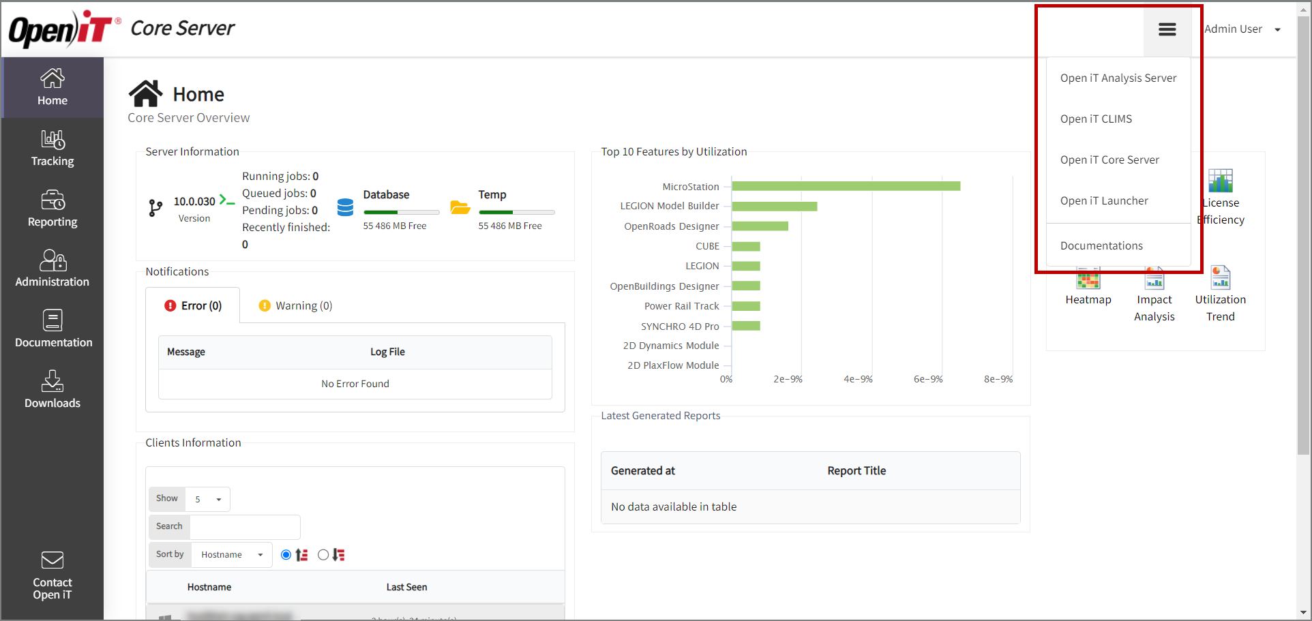The image size is (1312, 621).
Task: Collapse the hamburger menu icon
Action: point(1167,29)
